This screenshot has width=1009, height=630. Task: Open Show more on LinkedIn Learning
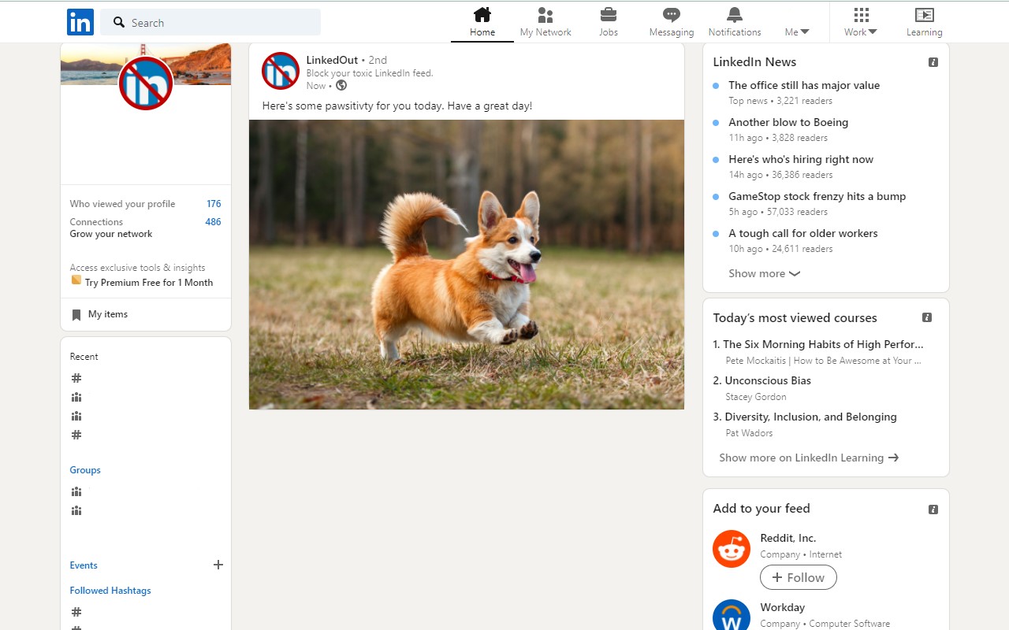coord(808,458)
